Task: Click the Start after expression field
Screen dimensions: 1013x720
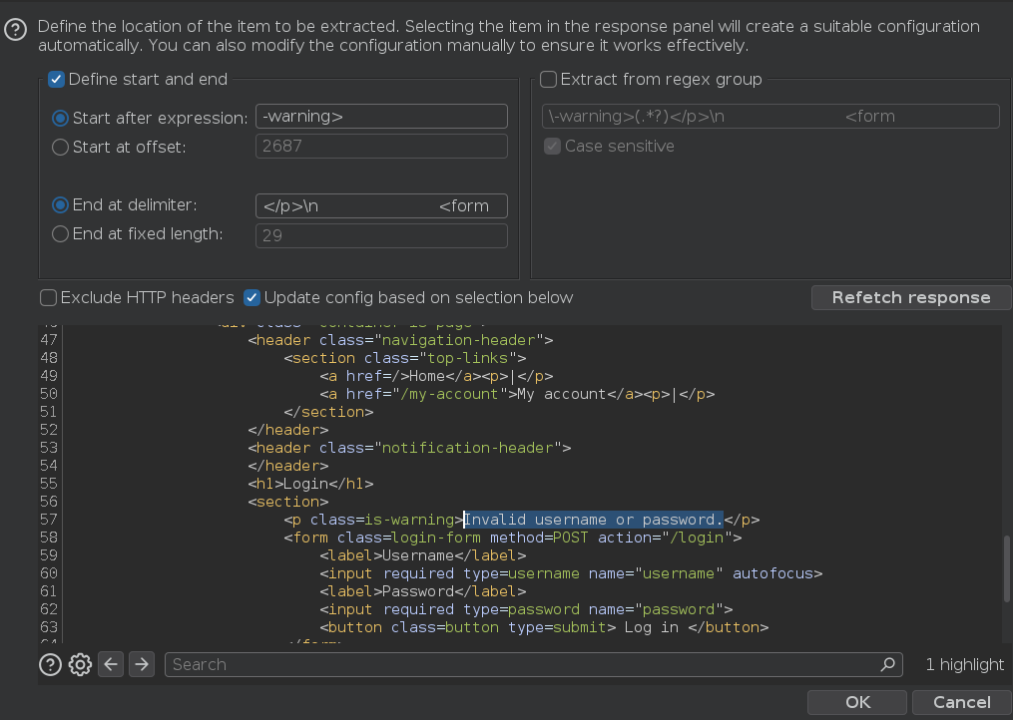Action: [381, 117]
